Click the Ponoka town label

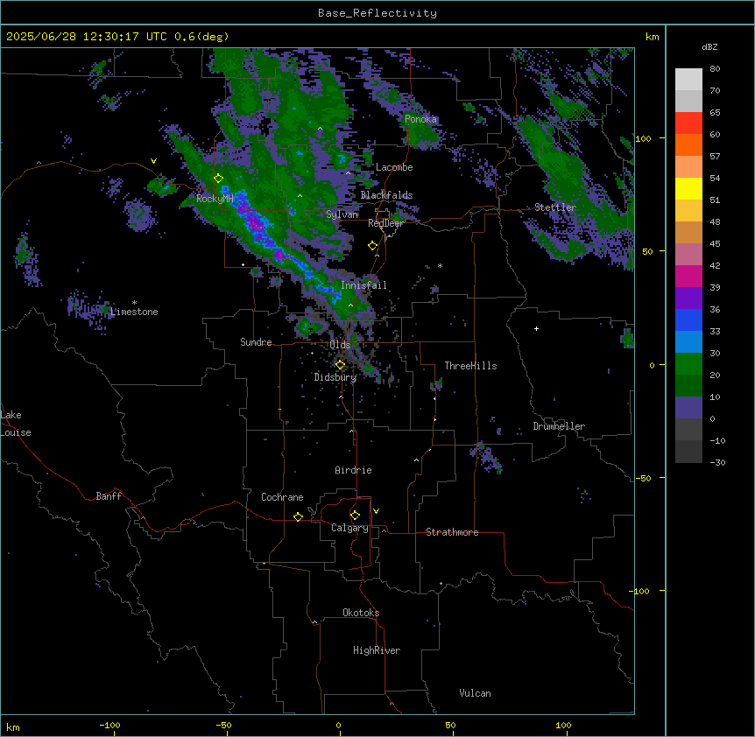coord(420,119)
